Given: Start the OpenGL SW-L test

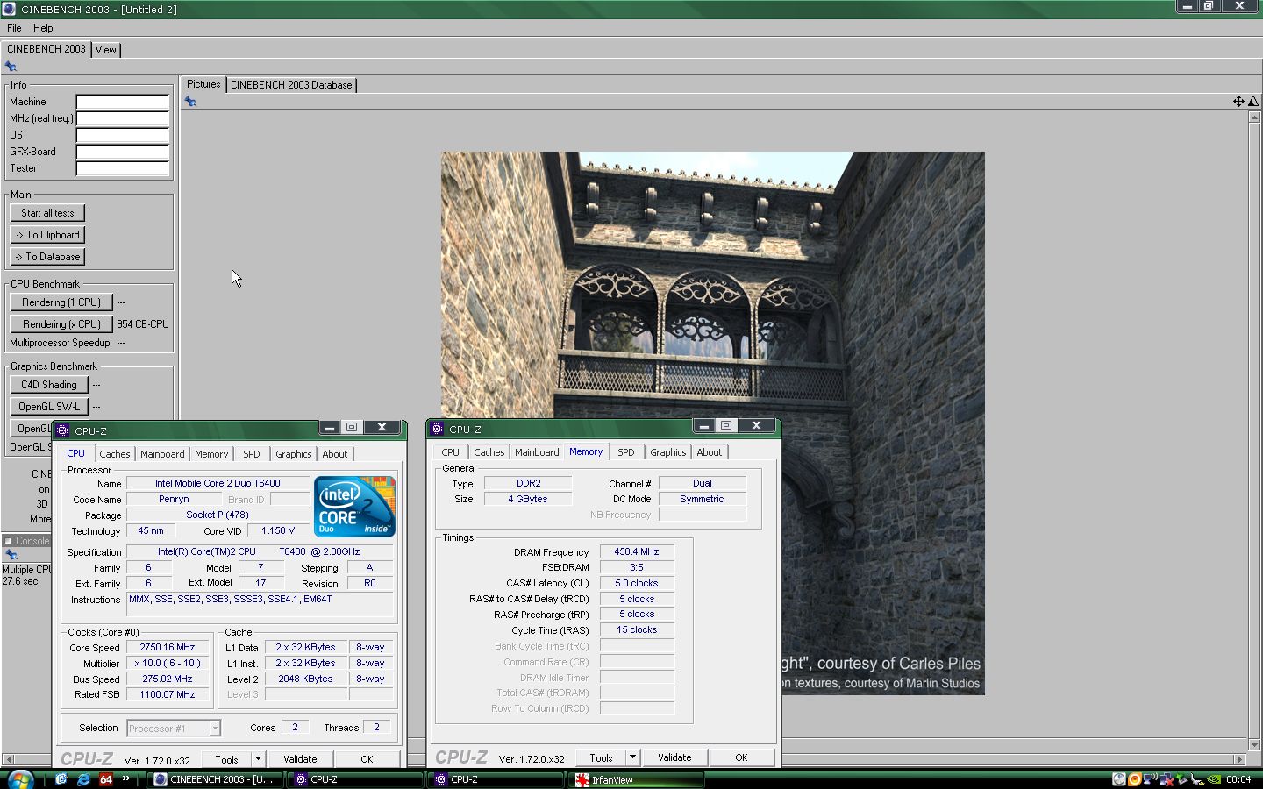Looking at the screenshot, I should pos(49,407).
